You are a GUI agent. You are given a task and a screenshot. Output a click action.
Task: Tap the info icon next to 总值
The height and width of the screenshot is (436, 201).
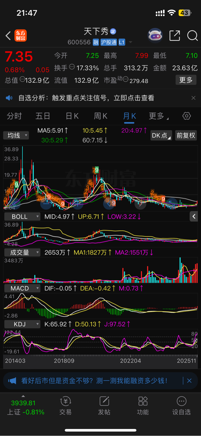(22, 79)
